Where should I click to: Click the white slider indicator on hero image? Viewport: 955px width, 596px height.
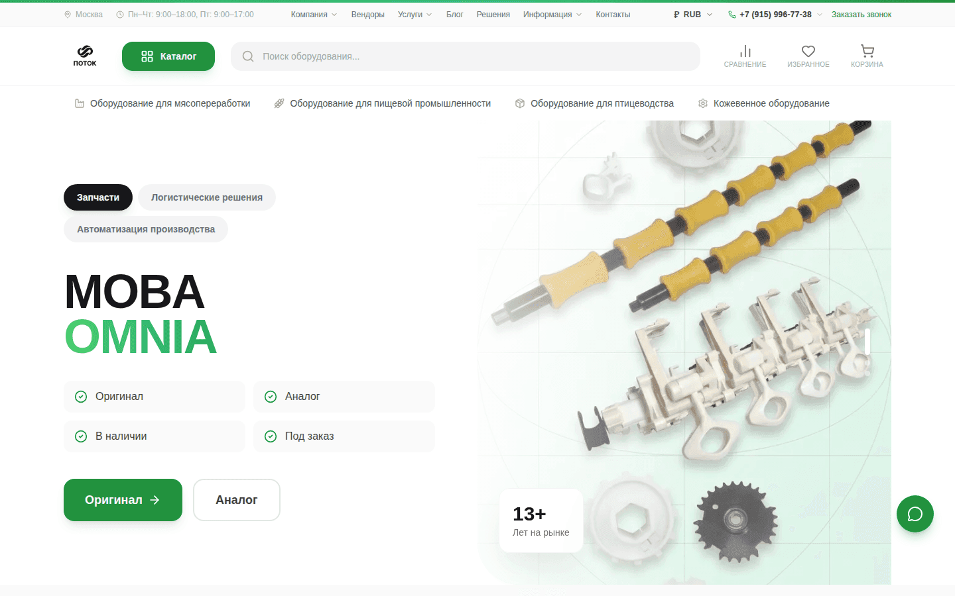867,342
